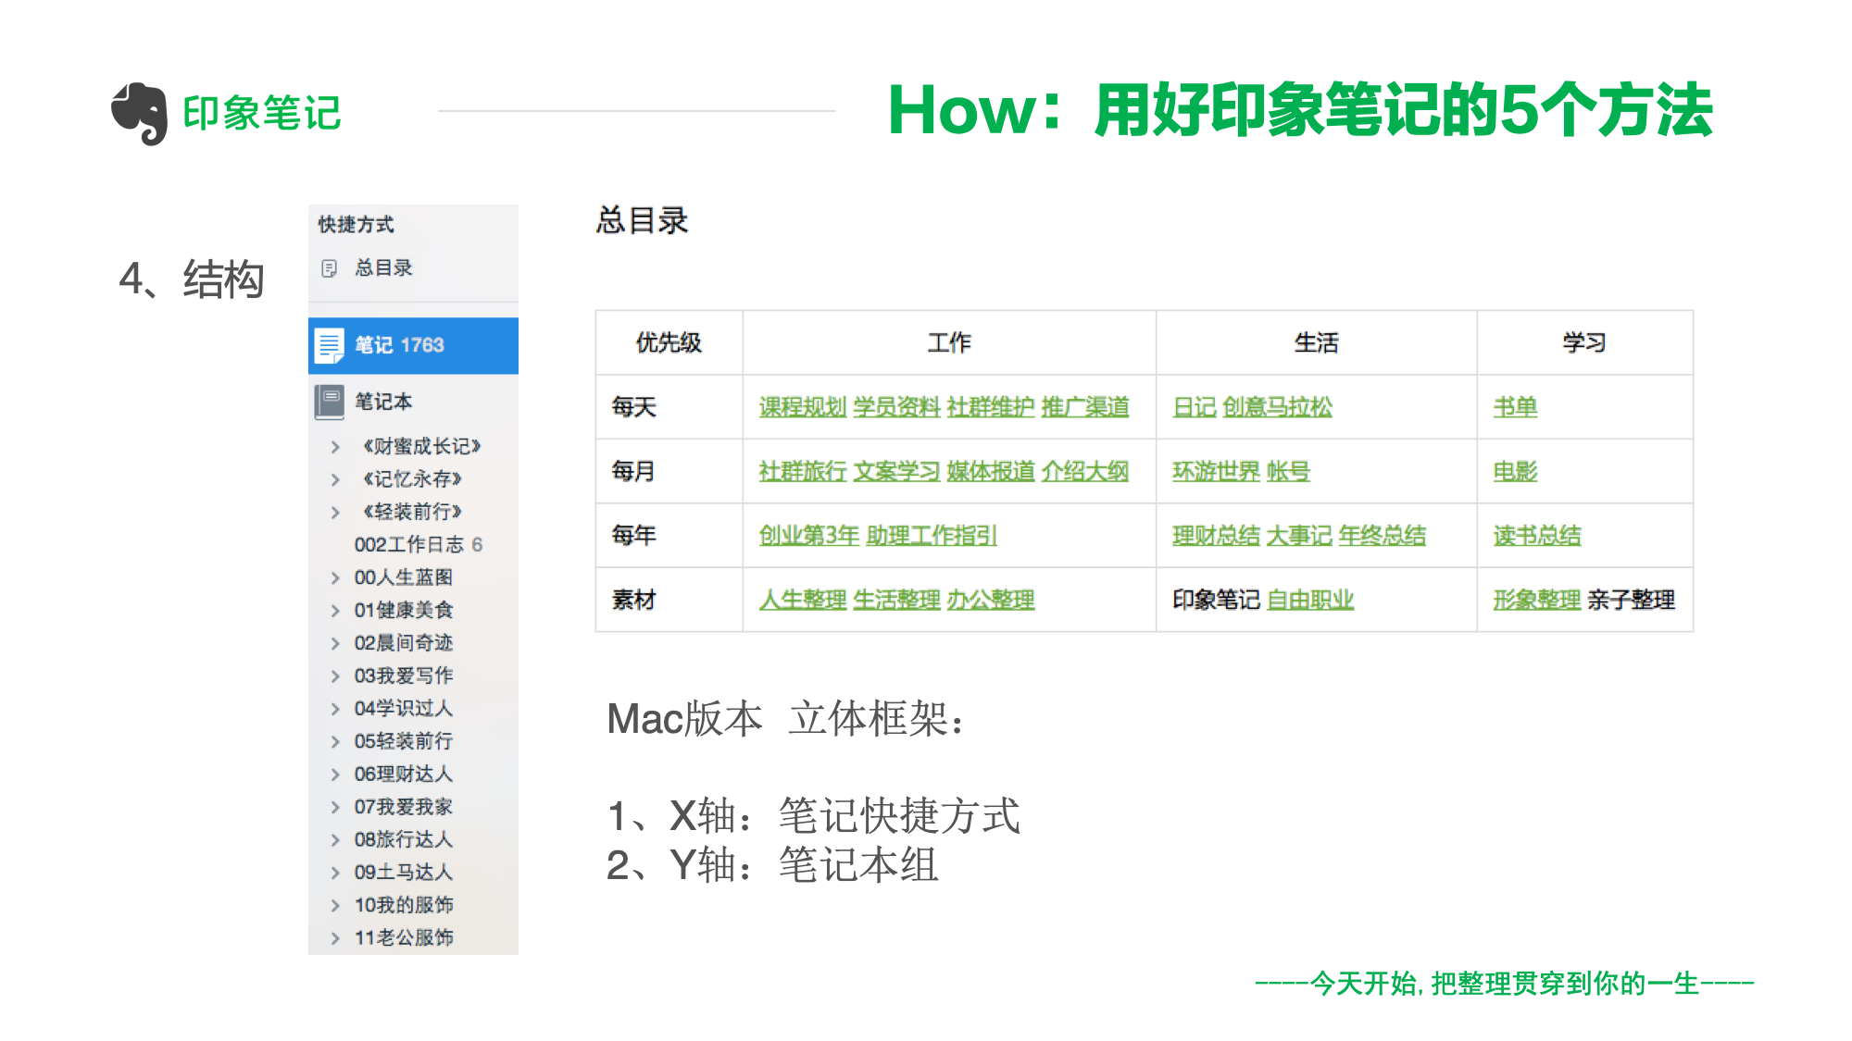Open the 总目录 shortcut in sidebar
Image resolution: width=1852 pixels, height=1041 pixels.
point(383,268)
